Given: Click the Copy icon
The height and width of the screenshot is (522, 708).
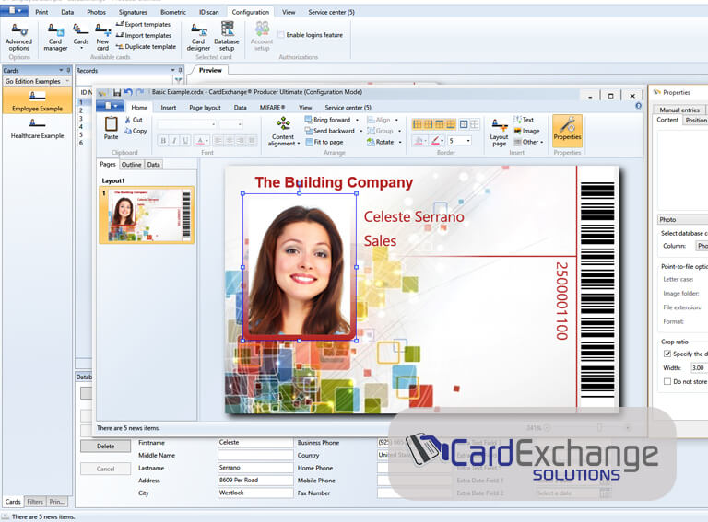Looking at the screenshot, I should click(x=128, y=131).
